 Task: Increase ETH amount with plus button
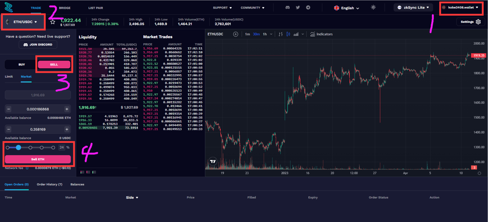pyautogui.click(x=67, y=109)
